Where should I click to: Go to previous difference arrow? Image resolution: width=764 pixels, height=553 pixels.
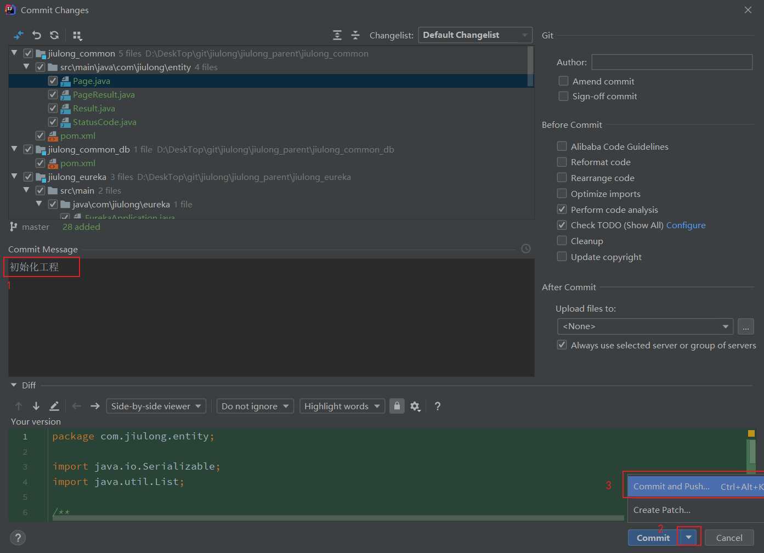click(x=19, y=406)
